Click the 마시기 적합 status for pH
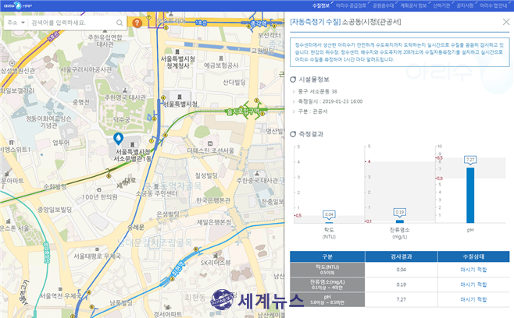The width and height of the screenshot is (514, 318). [x=473, y=299]
